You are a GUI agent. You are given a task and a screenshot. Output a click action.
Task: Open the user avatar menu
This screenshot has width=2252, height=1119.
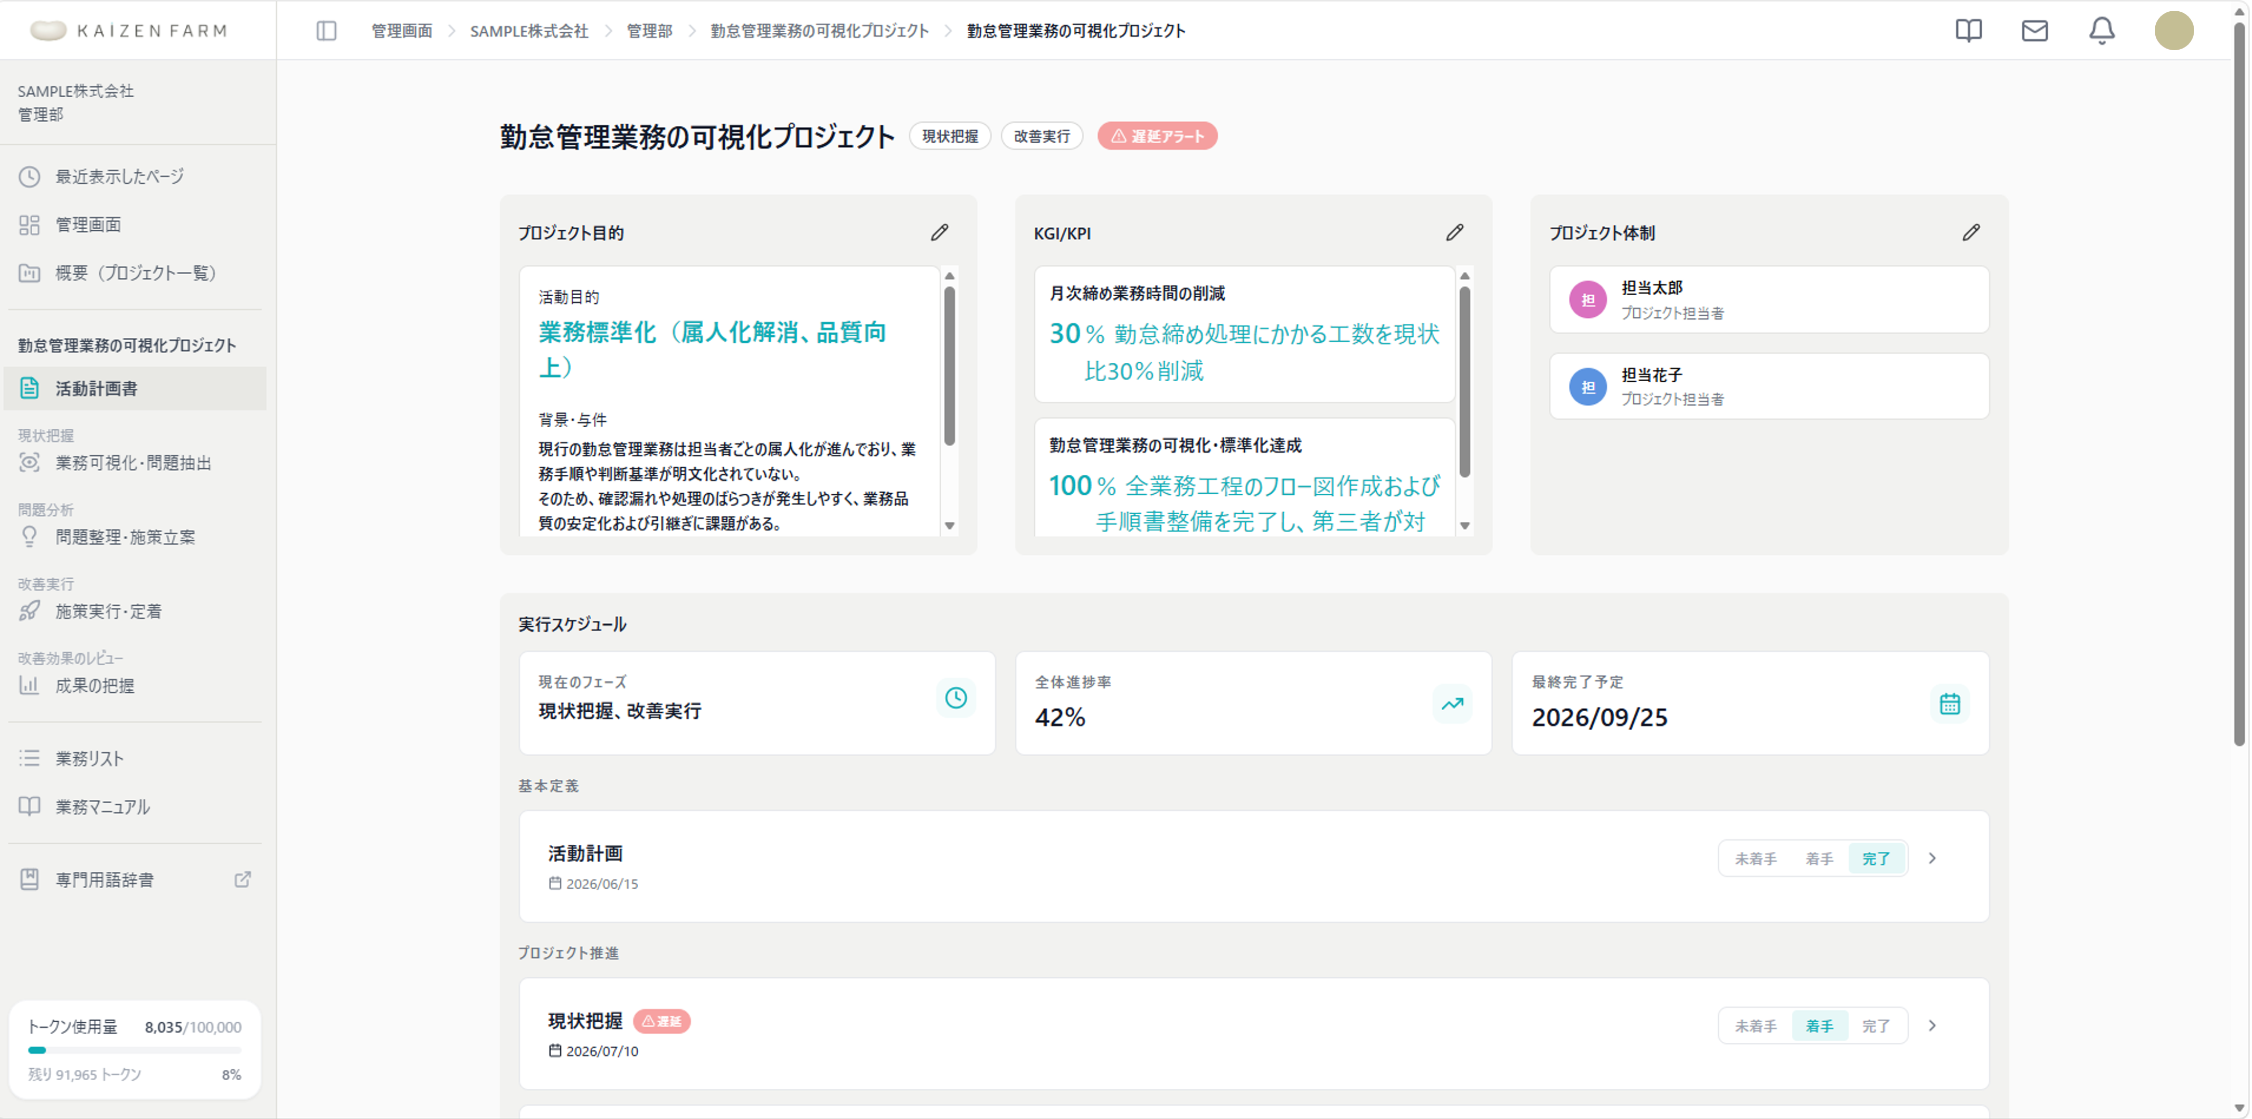point(2173,31)
